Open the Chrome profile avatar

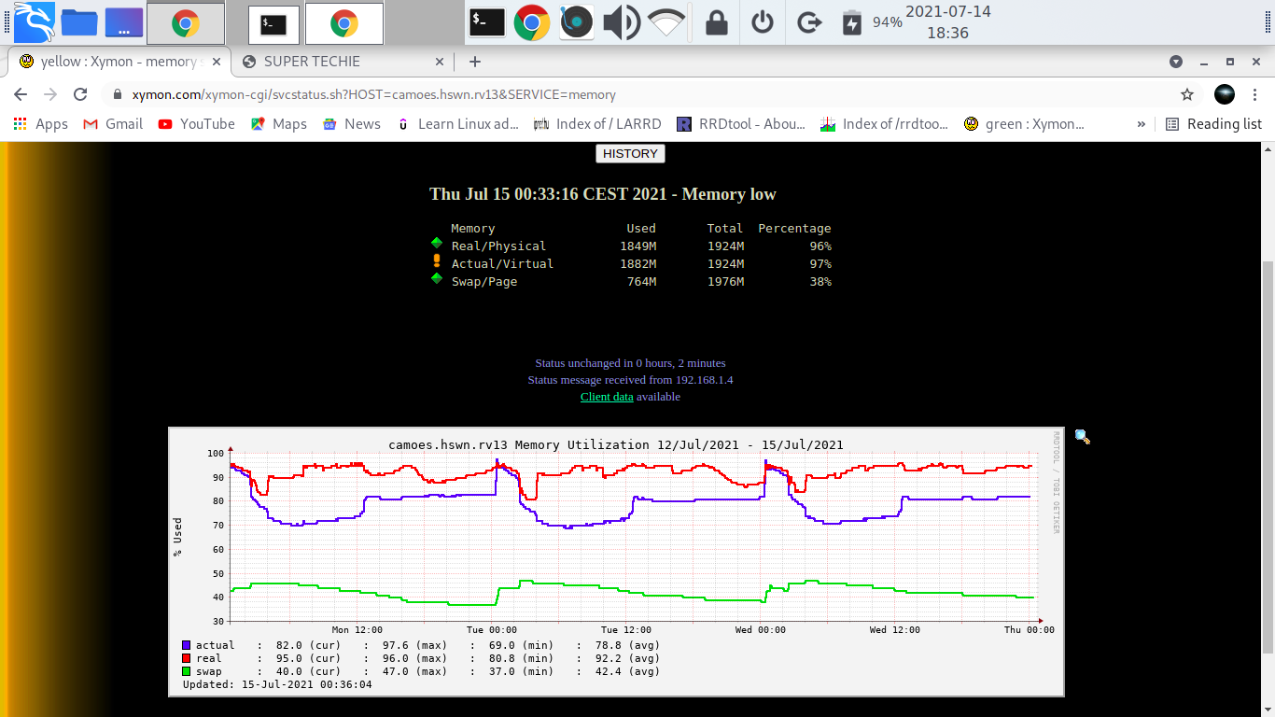click(1225, 94)
